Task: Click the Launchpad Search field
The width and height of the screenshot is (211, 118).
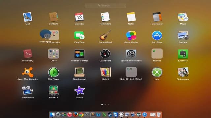Action: [105, 6]
